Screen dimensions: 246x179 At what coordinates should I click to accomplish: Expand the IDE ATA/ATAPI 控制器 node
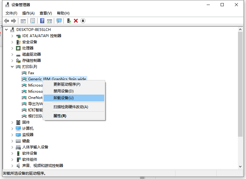12,36
